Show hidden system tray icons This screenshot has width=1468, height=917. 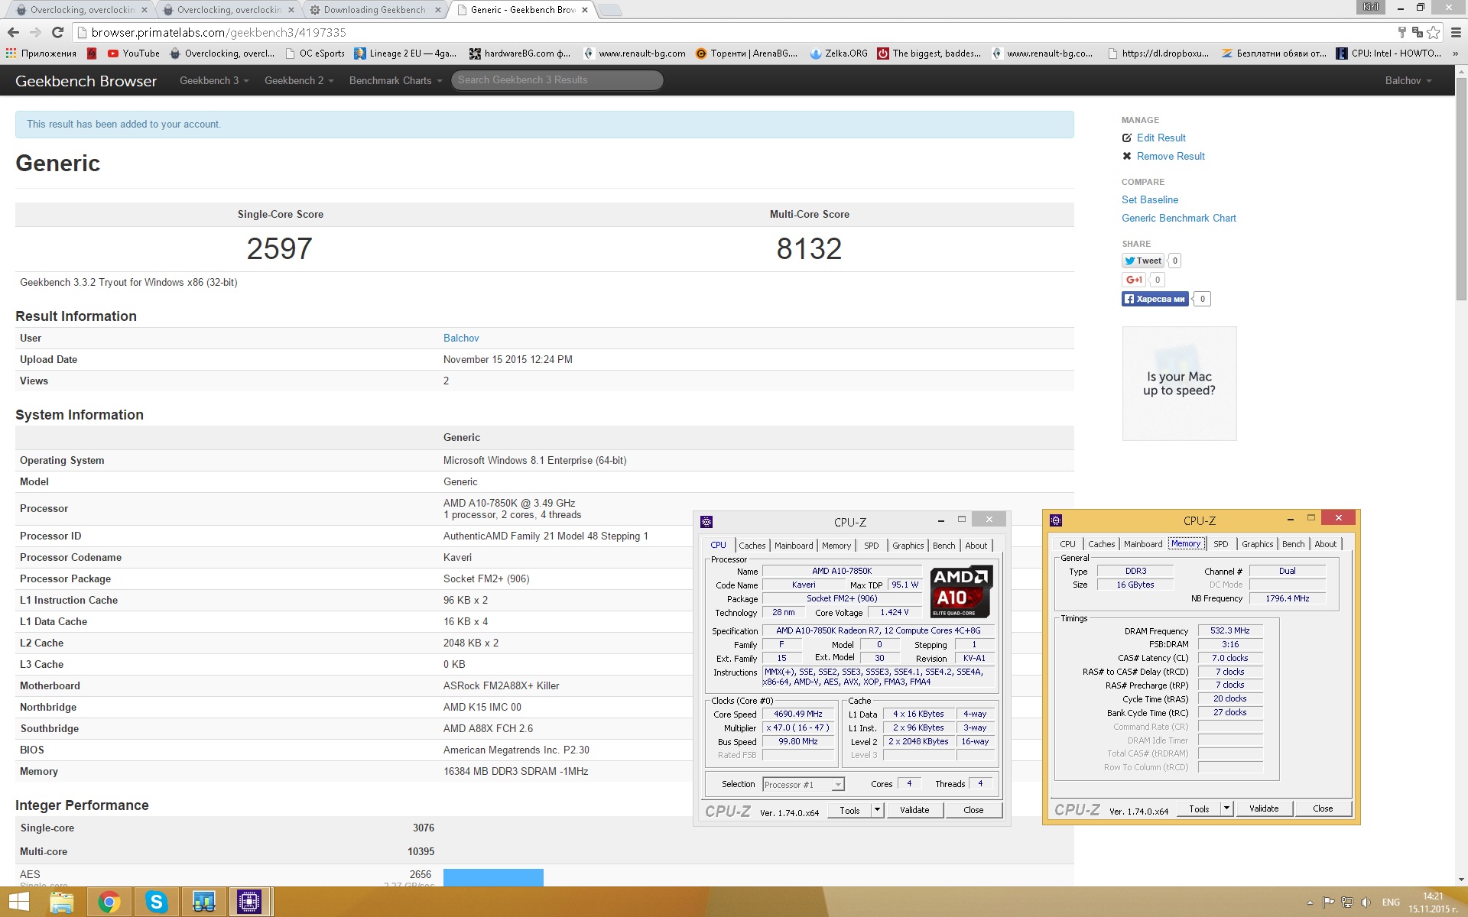[x=1310, y=902]
